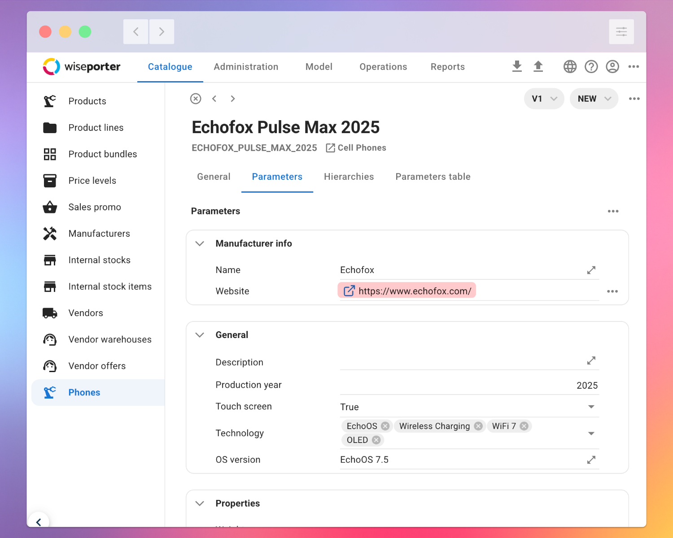Collapse the sidebar with the left chevron
Viewport: 673px width, 538px height.
(39, 522)
